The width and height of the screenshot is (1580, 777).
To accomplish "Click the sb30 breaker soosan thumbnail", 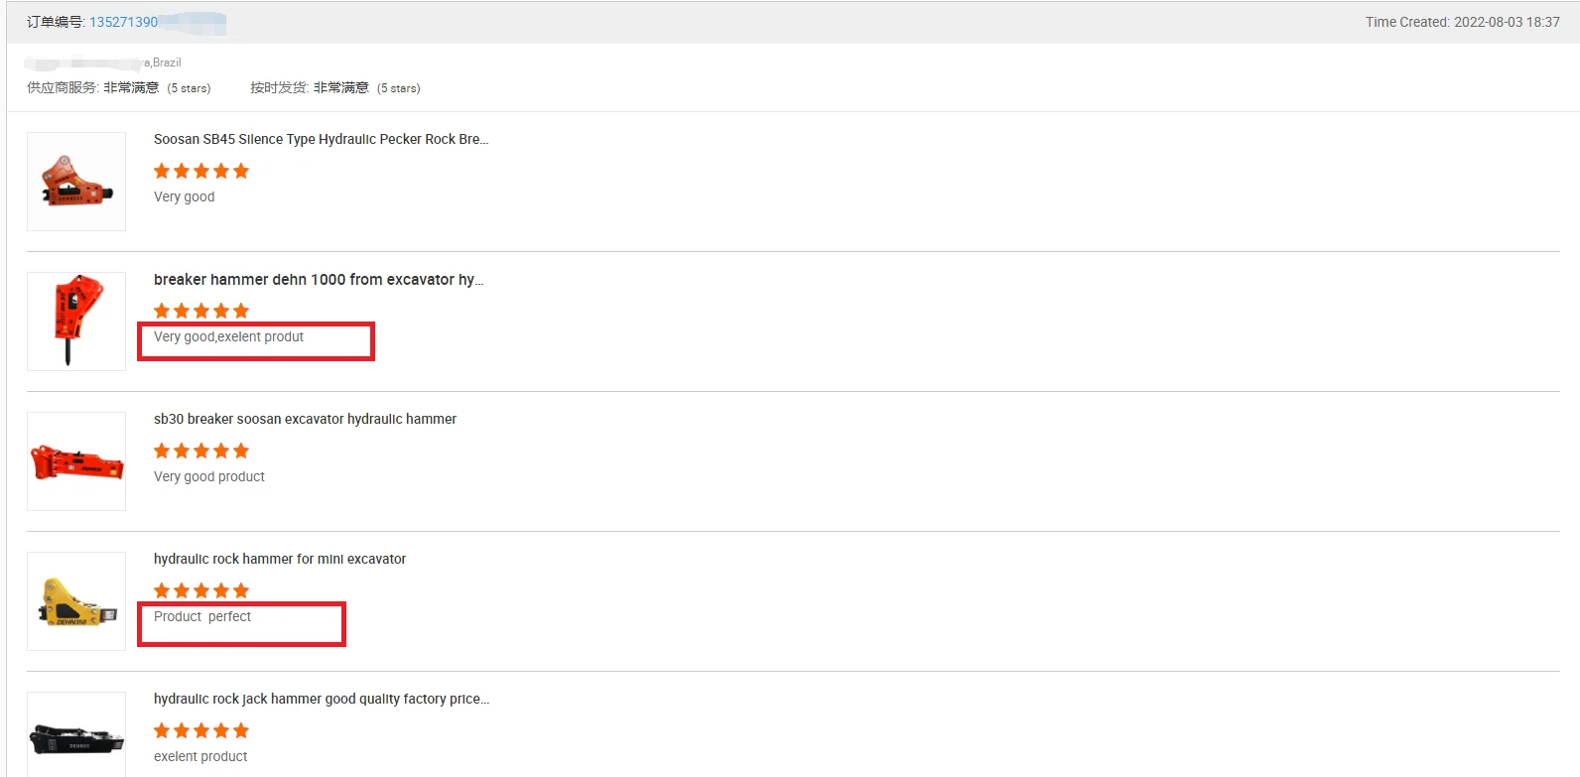I will tap(76, 461).
